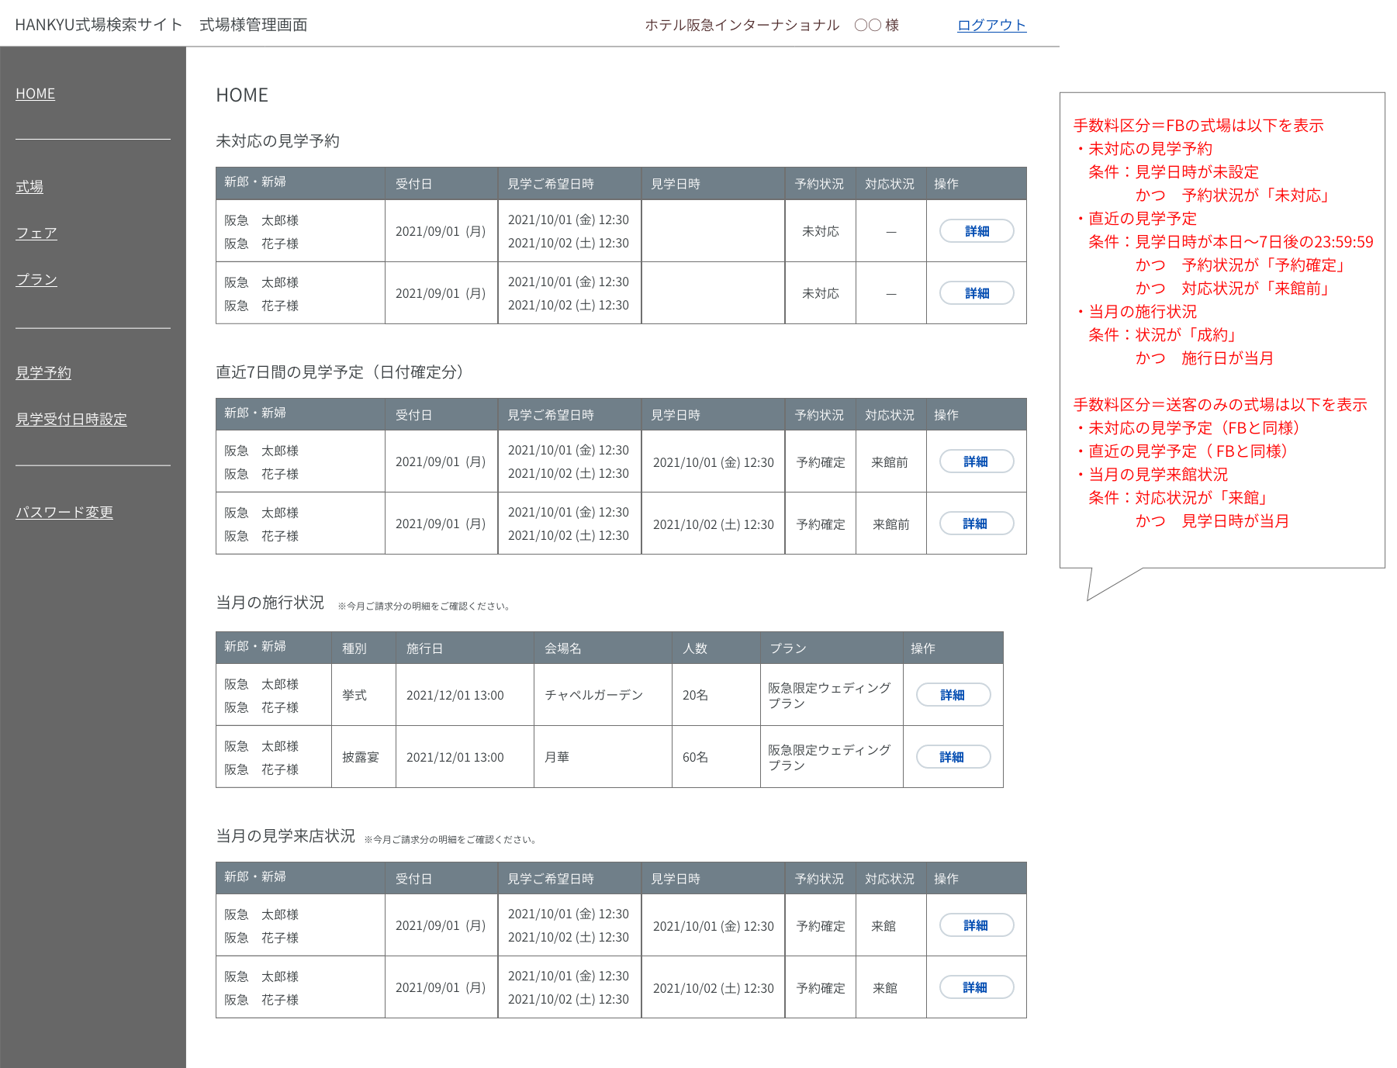Open 詳細 for 来館 visit on 2021/10/01
Screen dimensions: 1397x1068
pos(977,925)
